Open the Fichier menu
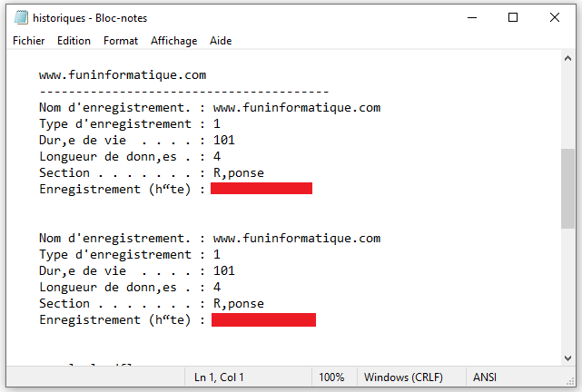The height and width of the screenshot is (392, 582). pyautogui.click(x=28, y=41)
